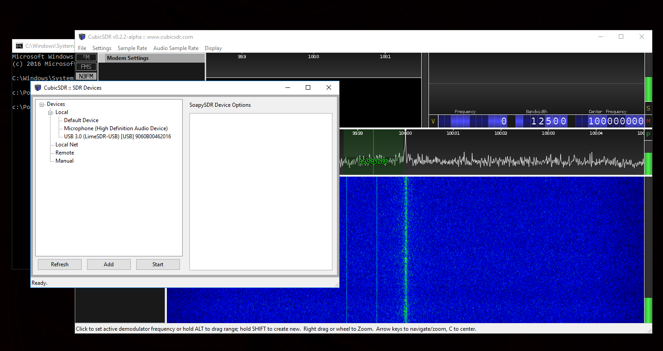
Task: Select the Local Net tree item
Action: (67, 145)
